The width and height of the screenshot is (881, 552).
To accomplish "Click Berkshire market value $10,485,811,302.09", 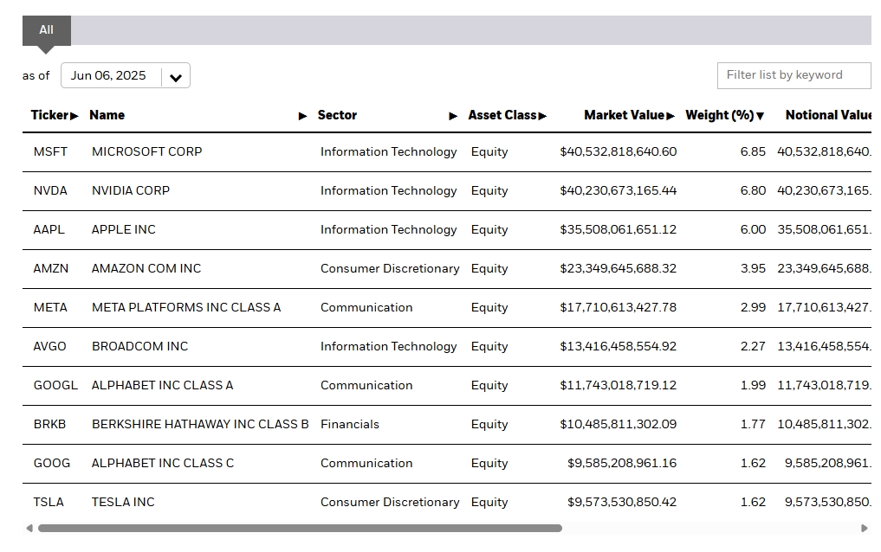I will (x=618, y=424).
